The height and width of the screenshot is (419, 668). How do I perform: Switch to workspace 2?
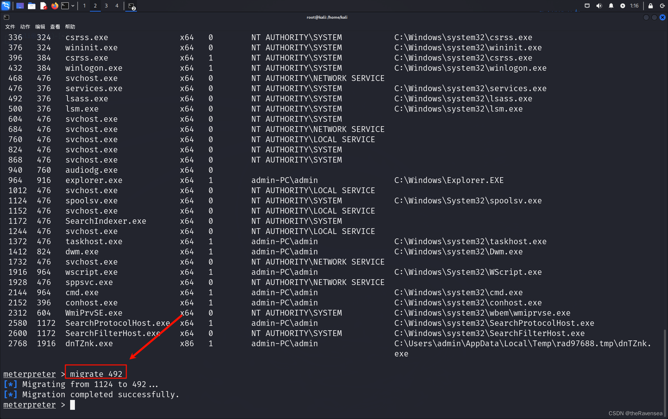pos(95,6)
